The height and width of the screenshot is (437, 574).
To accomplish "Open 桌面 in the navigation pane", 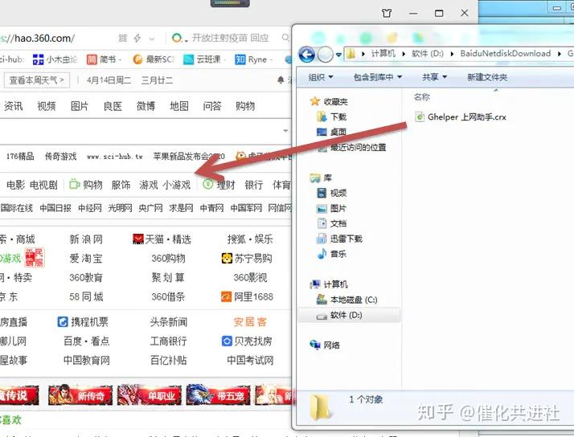I will tap(332, 132).
